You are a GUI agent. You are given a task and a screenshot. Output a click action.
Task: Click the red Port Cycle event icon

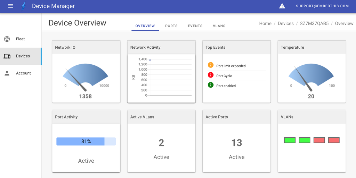pyautogui.click(x=210, y=75)
